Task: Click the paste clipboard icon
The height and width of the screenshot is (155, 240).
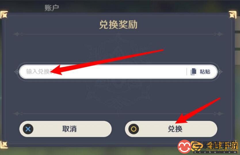Action: (193, 72)
